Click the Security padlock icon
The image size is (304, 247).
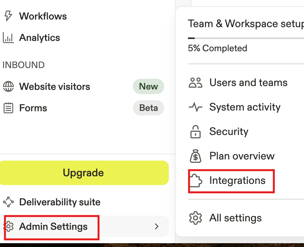coord(196,132)
